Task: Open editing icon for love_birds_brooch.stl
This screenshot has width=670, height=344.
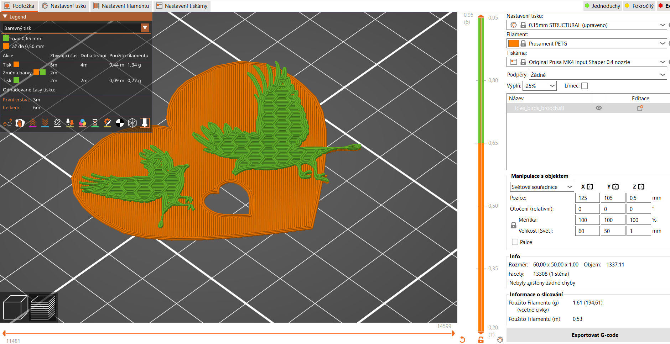Action: (x=640, y=108)
